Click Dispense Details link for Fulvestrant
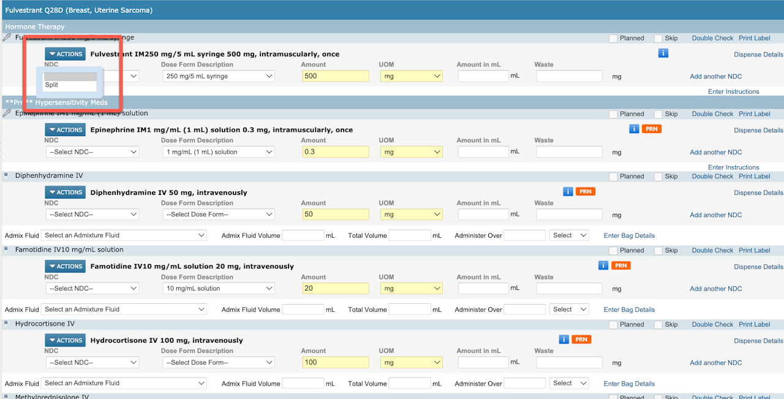 [x=758, y=55]
